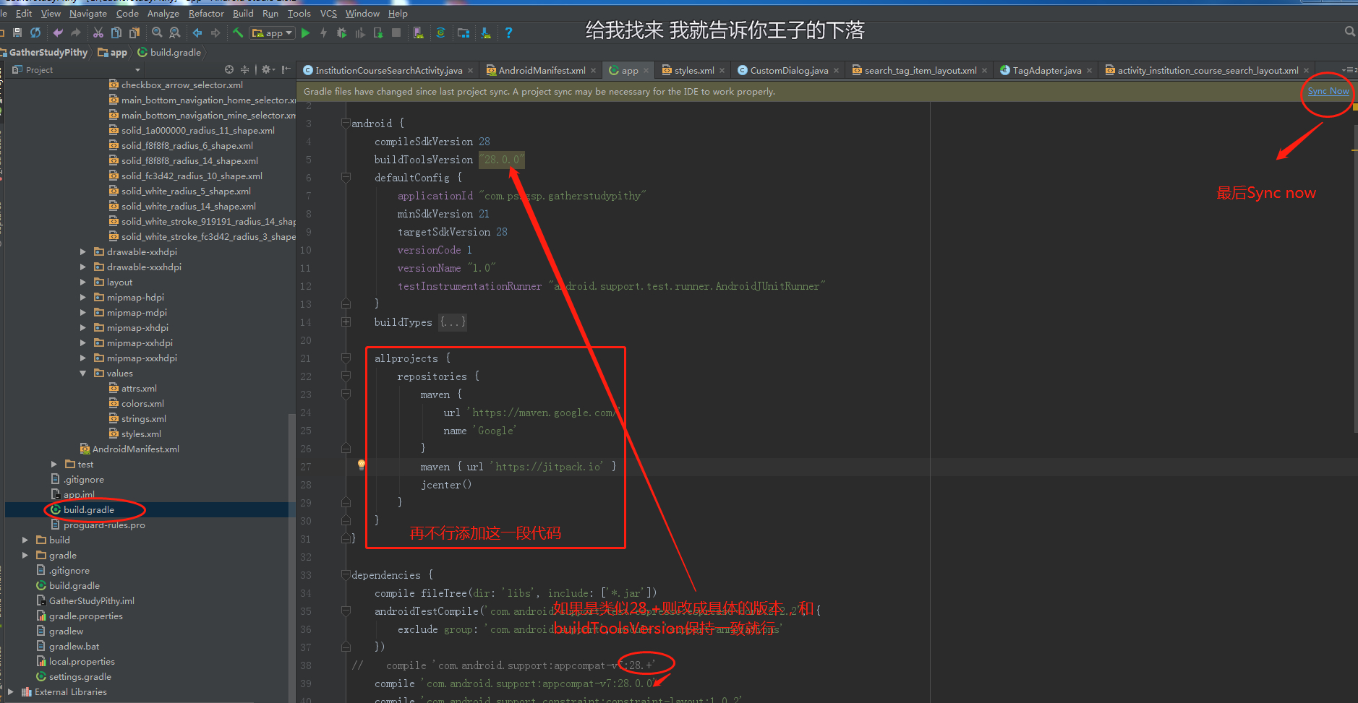The image size is (1358, 703).
Task: Fold the allprojects block at line 21
Action: (346, 358)
